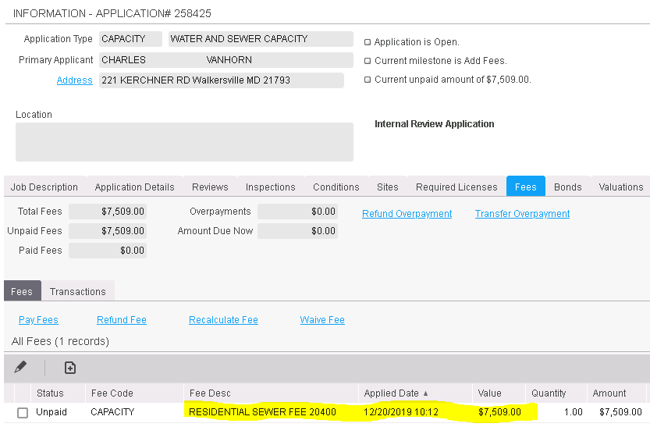Click the Refund Fee link
This screenshot has width=650, height=427.
coord(122,319)
